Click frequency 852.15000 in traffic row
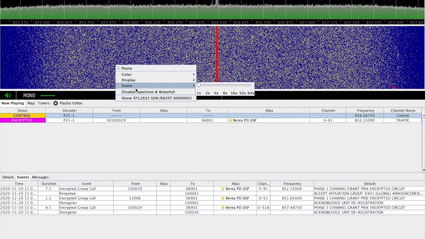The width and height of the screenshot is (425, 239). 365,120
